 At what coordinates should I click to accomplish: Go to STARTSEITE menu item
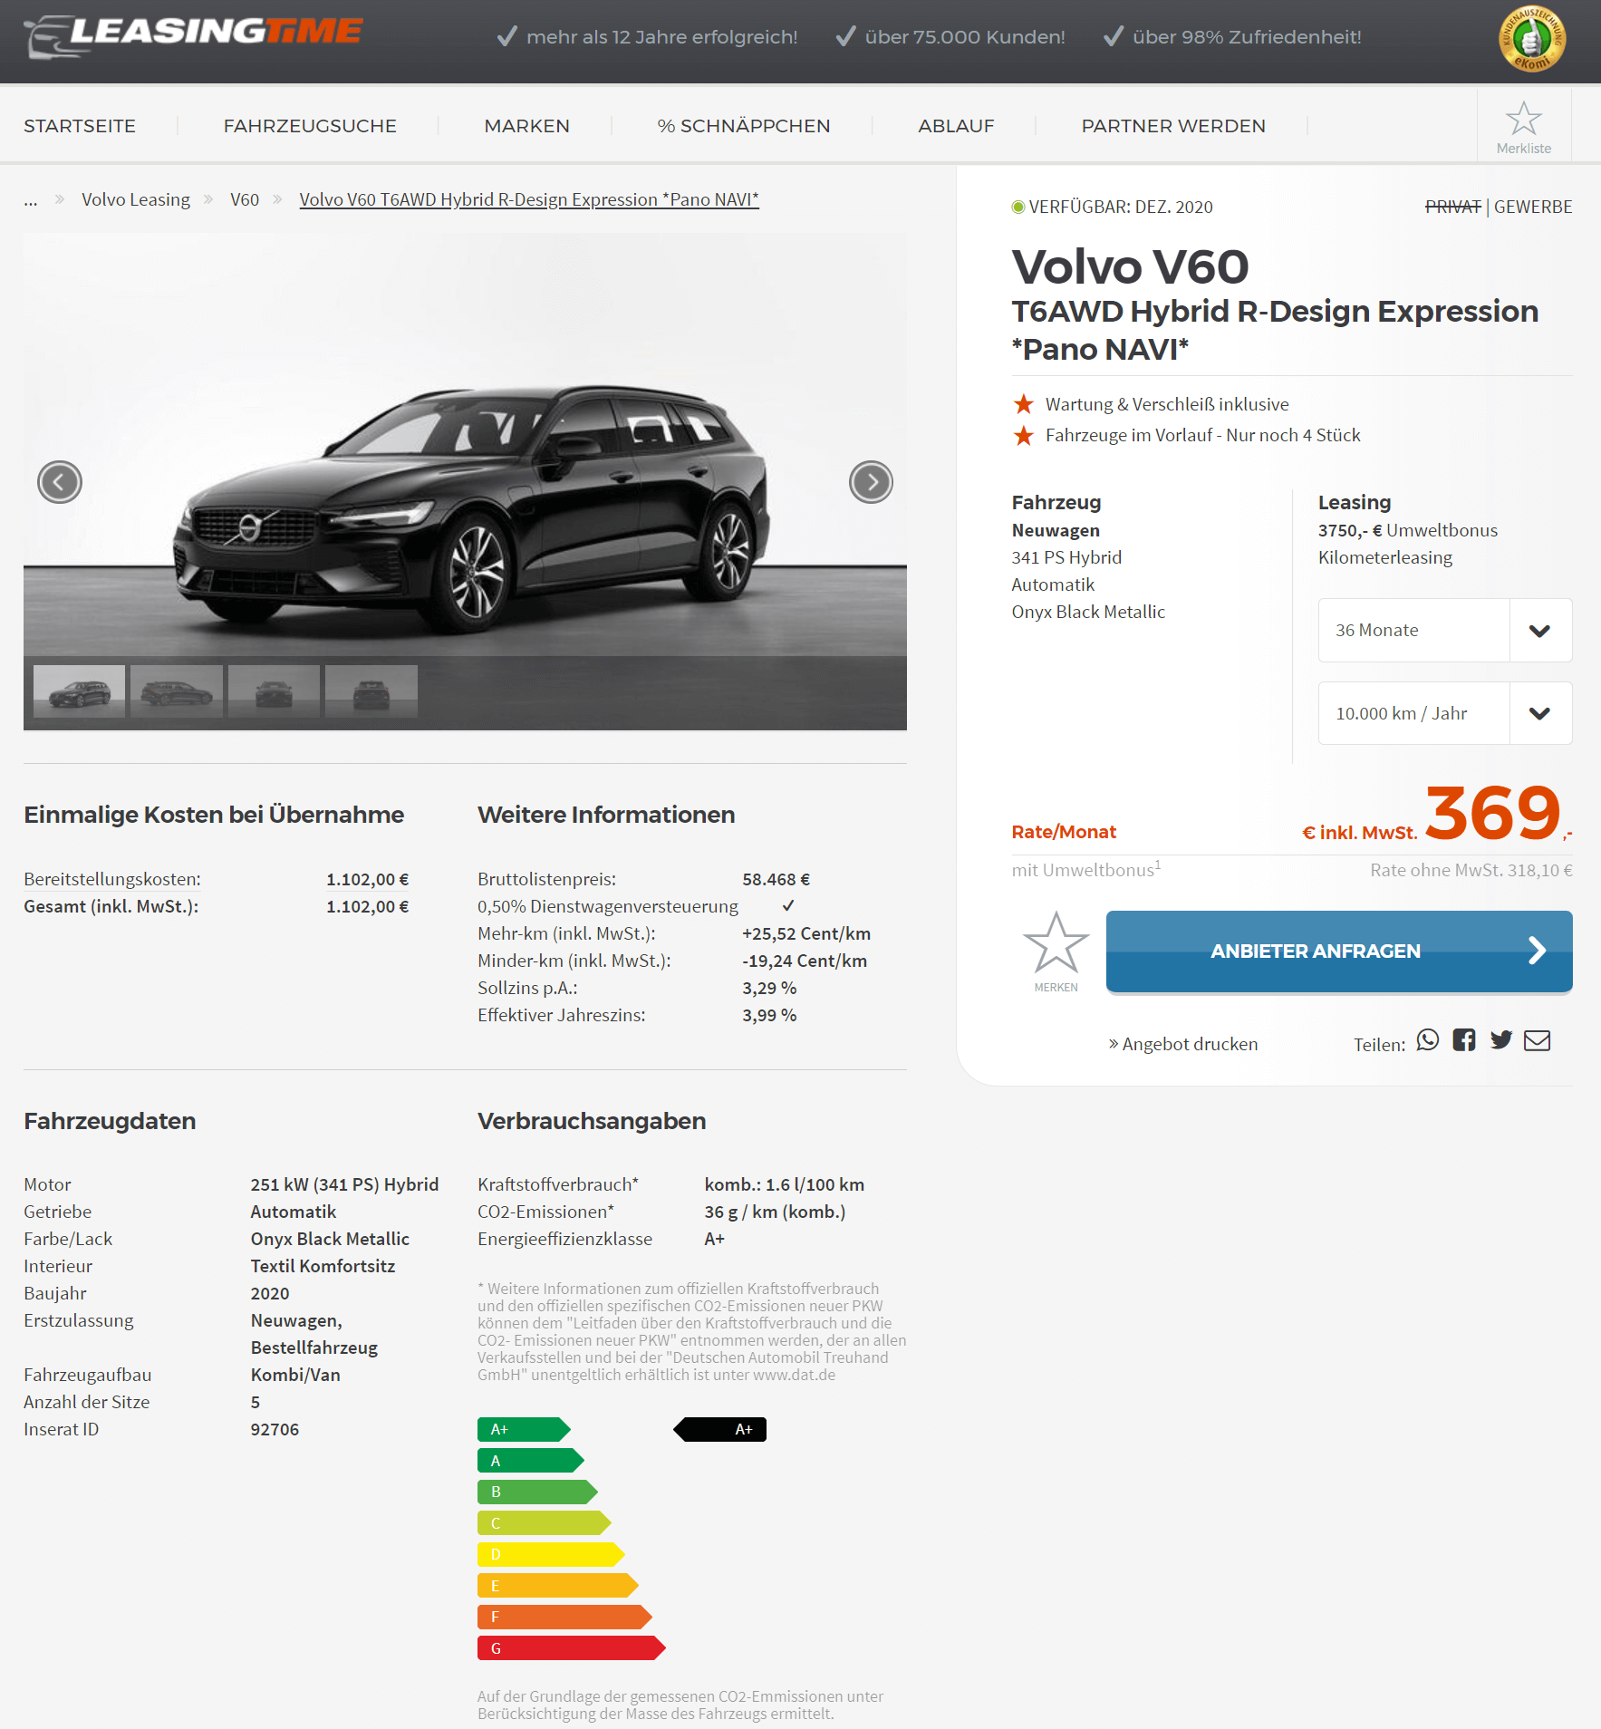80,126
